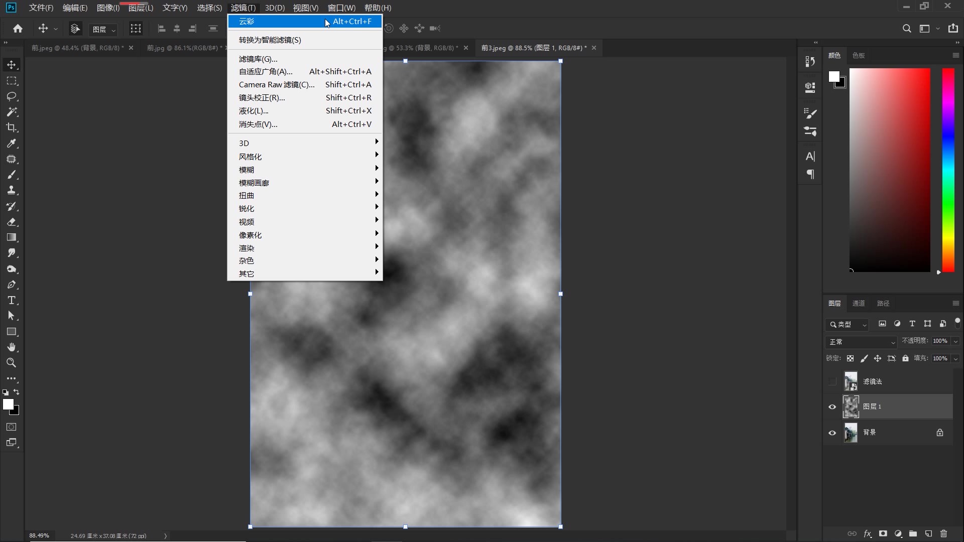This screenshot has height=542, width=964.
Task: Click the foreground color swatch in toolbox
Action: tap(8, 404)
